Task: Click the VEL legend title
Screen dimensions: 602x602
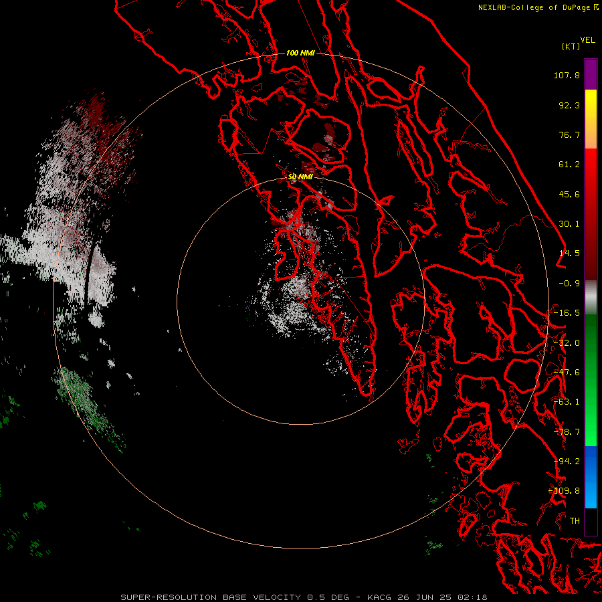Action: [587, 40]
